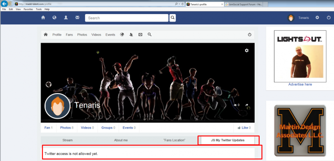334x161 pixels.
Task: Open the Edit menu
Action: (11, 9)
